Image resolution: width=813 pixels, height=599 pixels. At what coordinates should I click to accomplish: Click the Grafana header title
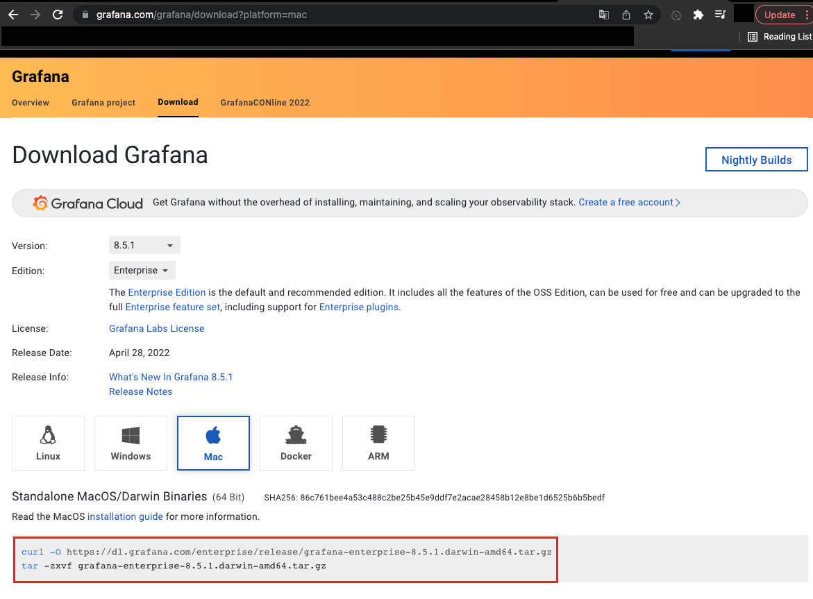click(40, 76)
